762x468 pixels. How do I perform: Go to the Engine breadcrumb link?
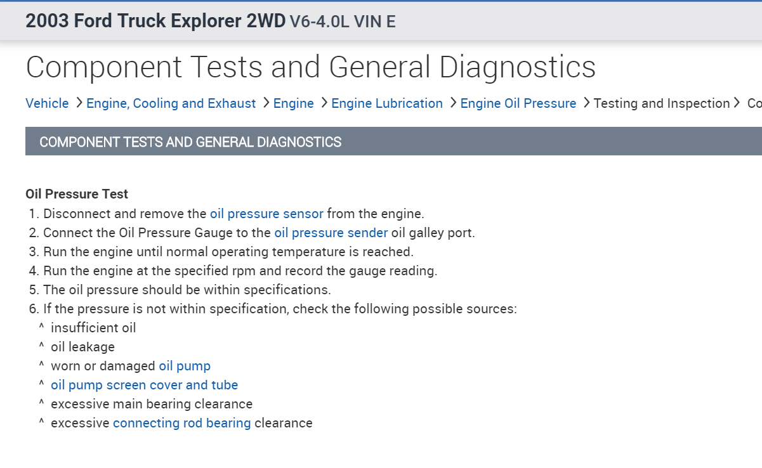tap(293, 103)
